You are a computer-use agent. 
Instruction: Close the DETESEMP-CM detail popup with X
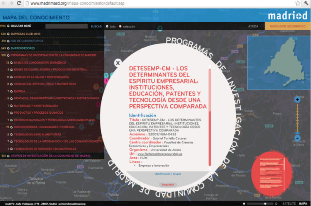pos(118,63)
